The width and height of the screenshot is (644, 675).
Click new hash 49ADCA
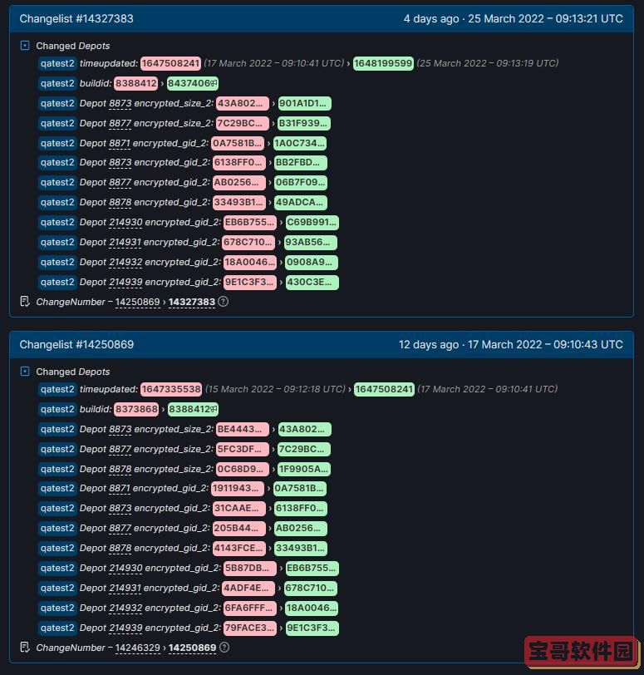pyautogui.click(x=301, y=202)
